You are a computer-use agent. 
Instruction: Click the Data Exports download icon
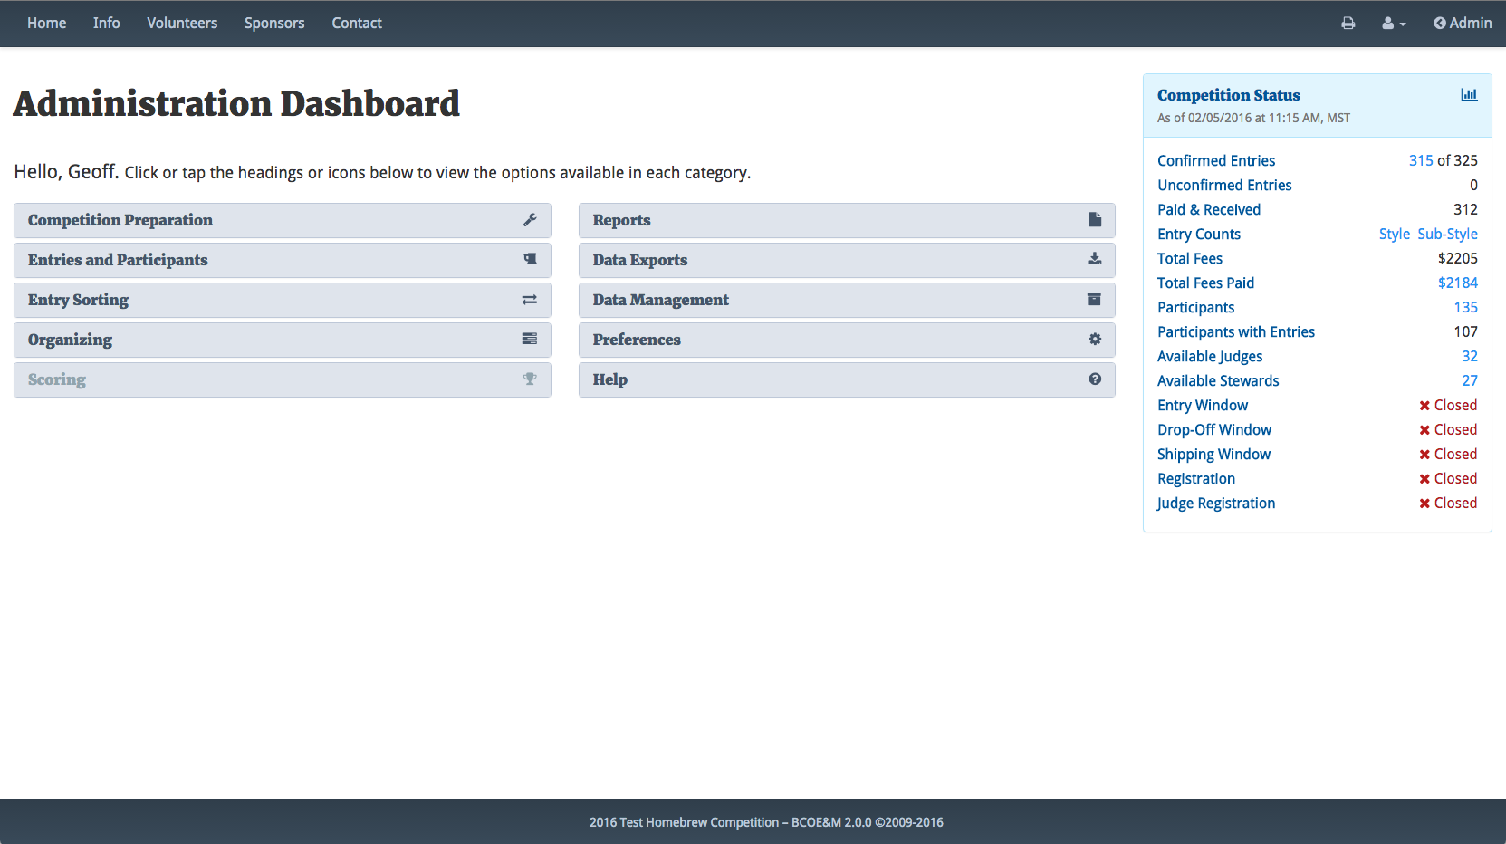coord(1095,260)
